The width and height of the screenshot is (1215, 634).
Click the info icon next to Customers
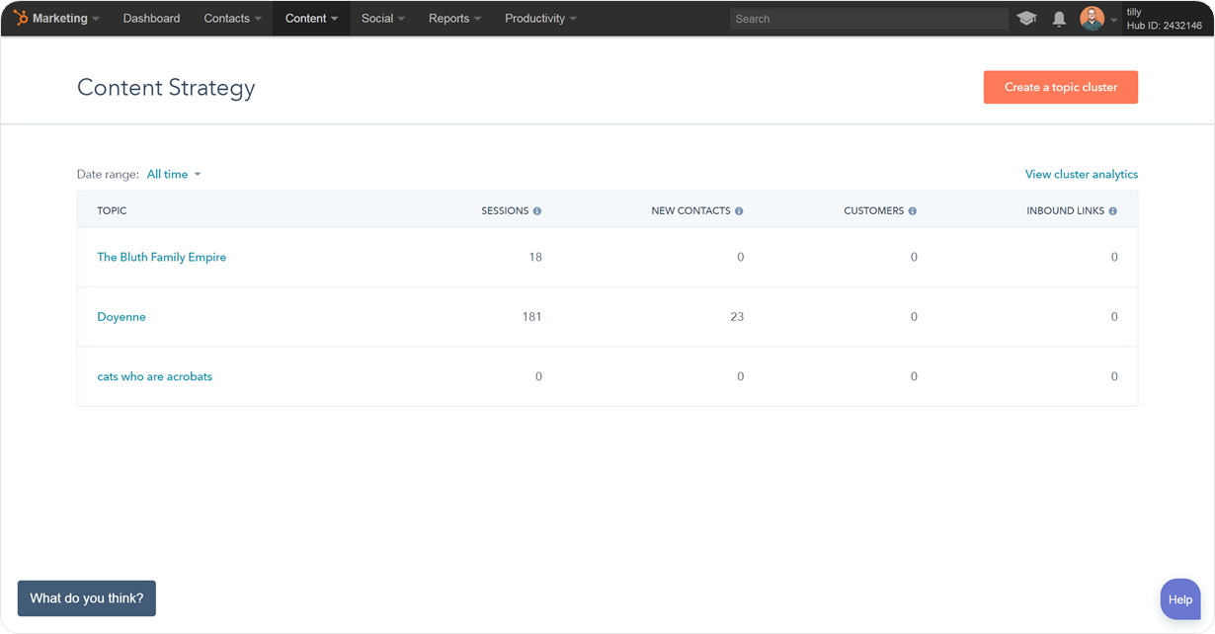912,211
